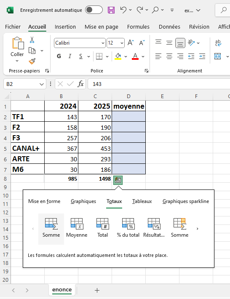Expand the file name dropdown chevron
This screenshot has width=230, height=299.
[198, 10]
